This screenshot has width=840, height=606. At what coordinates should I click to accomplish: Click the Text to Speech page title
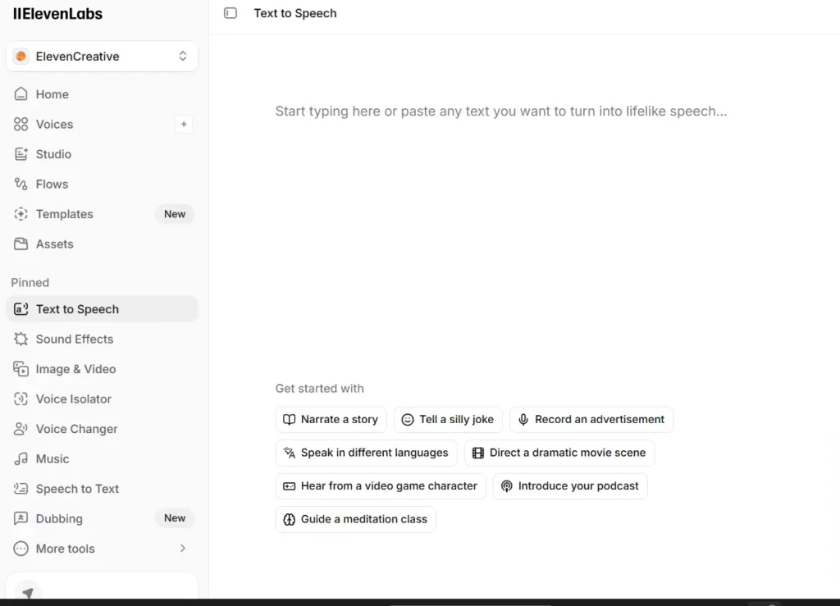point(295,13)
